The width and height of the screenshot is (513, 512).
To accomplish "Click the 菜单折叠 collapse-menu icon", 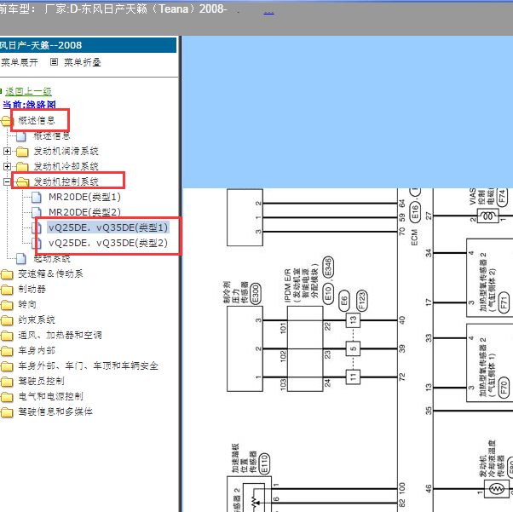I will 54,62.
